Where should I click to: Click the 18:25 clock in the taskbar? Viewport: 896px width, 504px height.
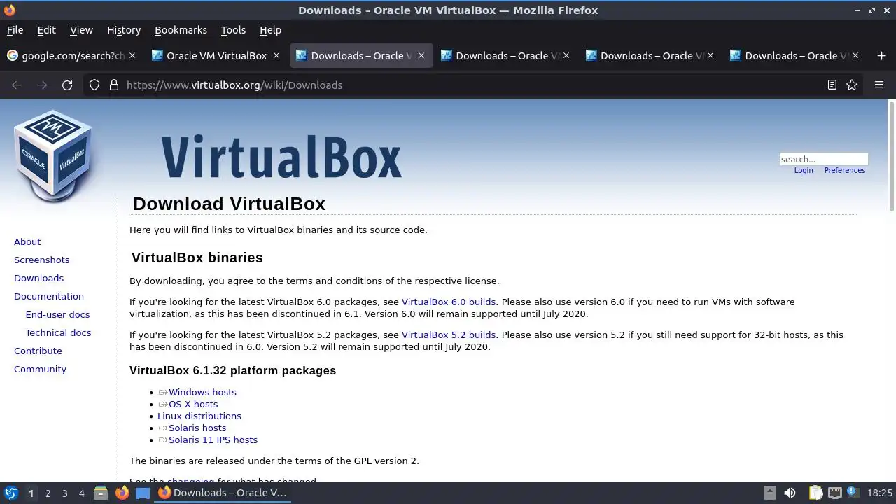click(880, 493)
